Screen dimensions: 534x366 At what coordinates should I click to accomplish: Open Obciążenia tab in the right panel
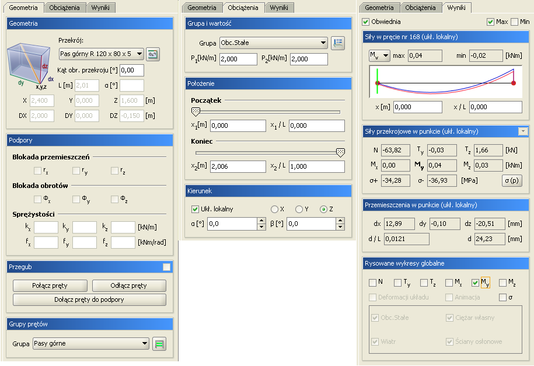coord(420,8)
